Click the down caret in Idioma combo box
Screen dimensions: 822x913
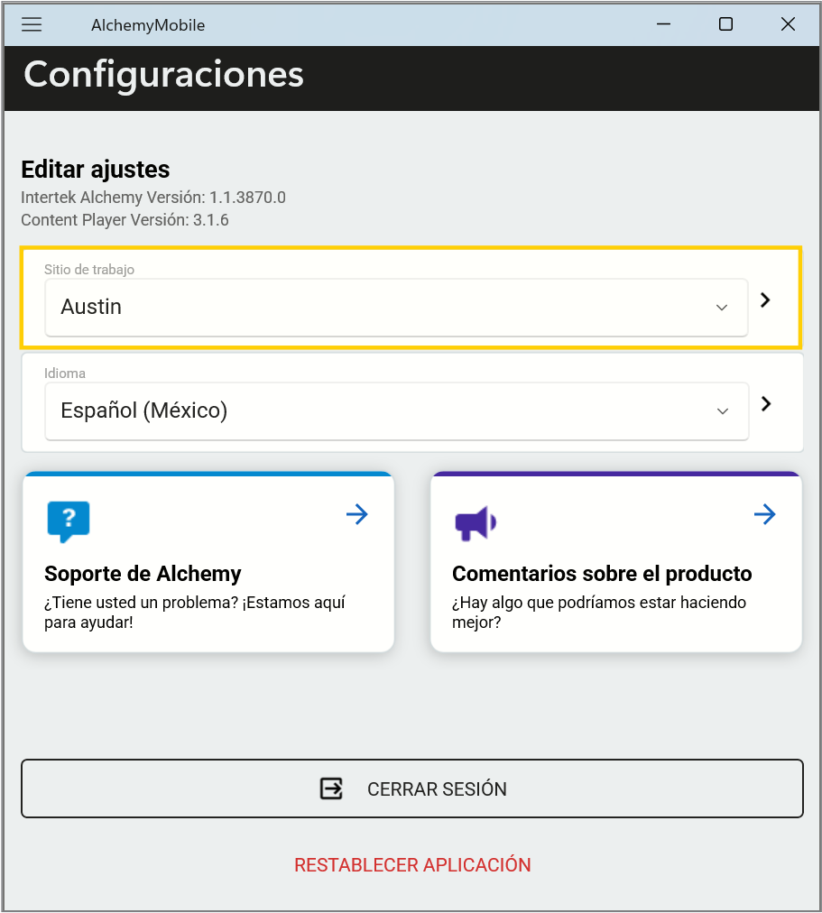[723, 411]
